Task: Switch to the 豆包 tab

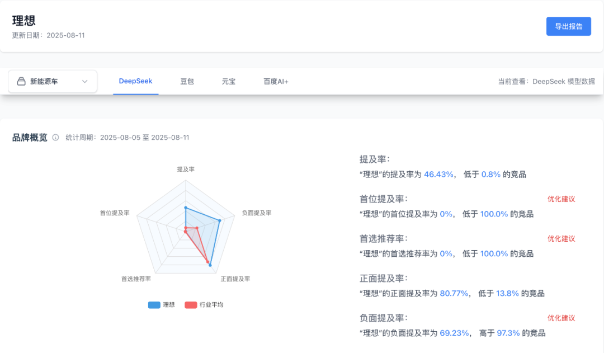Action: click(x=187, y=82)
